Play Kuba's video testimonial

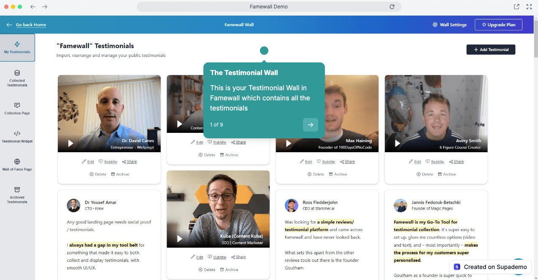pos(180,239)
